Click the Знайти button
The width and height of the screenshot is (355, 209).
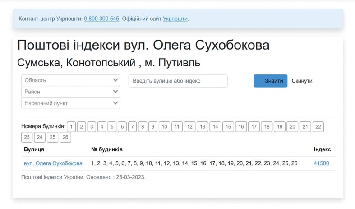click(x=270, y=81)
